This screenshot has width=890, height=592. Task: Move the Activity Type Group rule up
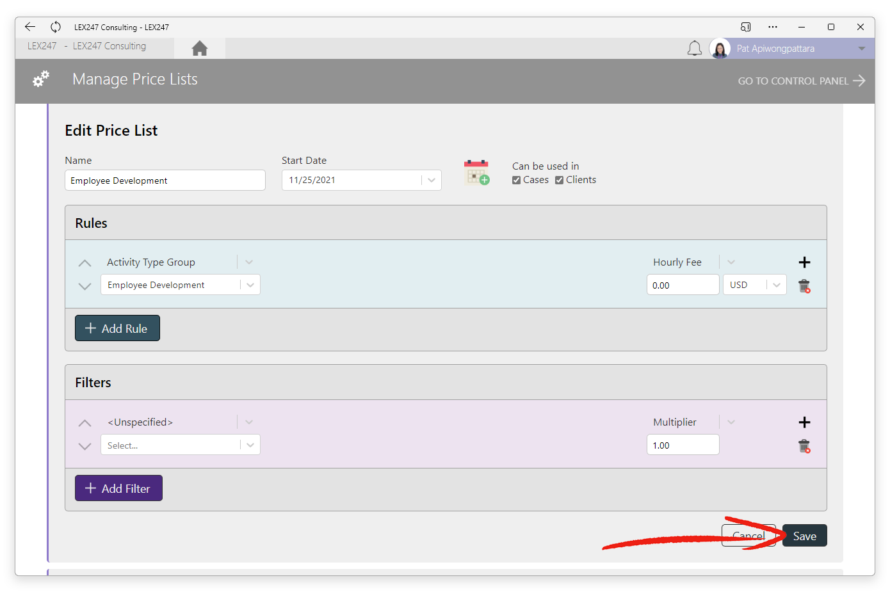(85, 263)
